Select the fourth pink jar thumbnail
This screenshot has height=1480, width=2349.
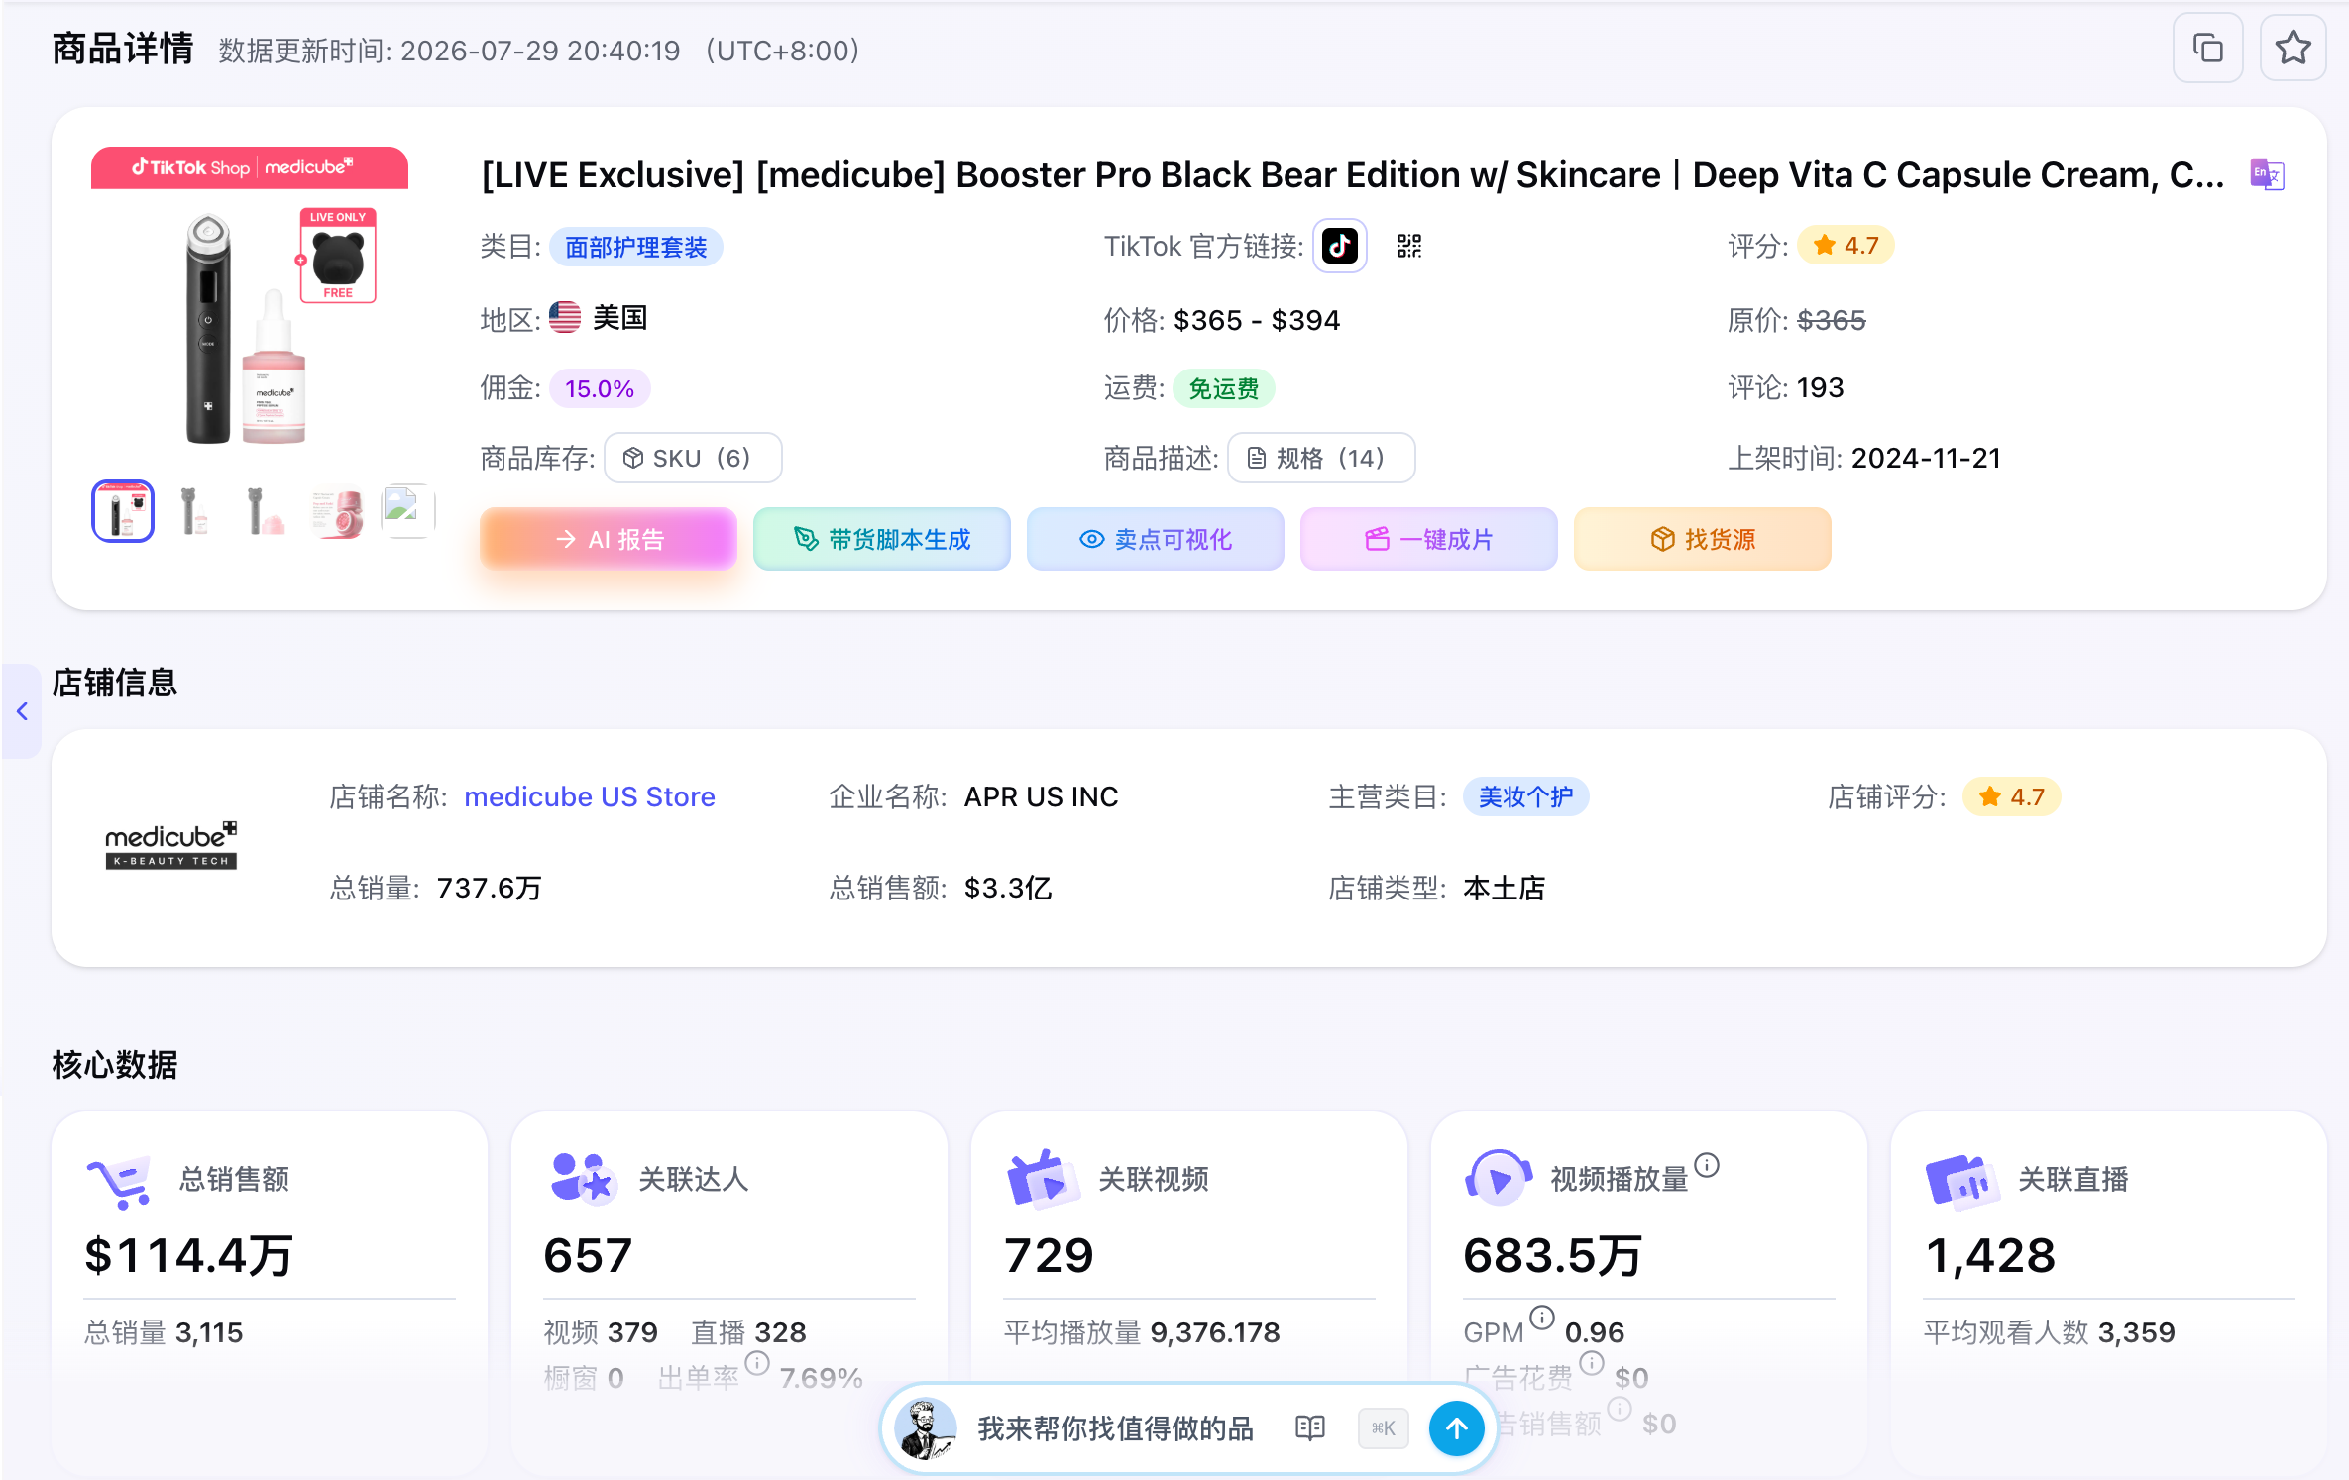(337, 511)
